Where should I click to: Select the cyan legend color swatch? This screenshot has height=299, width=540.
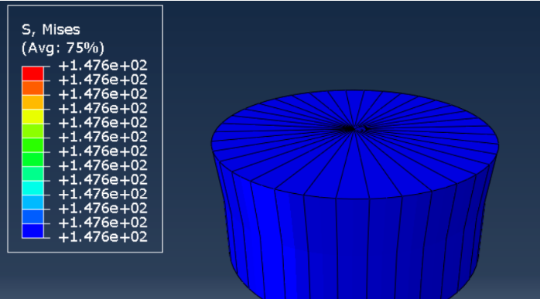pos(32,188)
